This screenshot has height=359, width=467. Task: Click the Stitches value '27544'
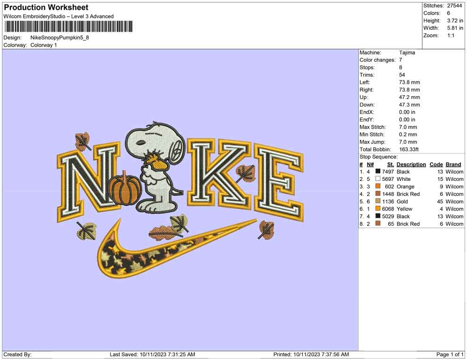[454, 6]
